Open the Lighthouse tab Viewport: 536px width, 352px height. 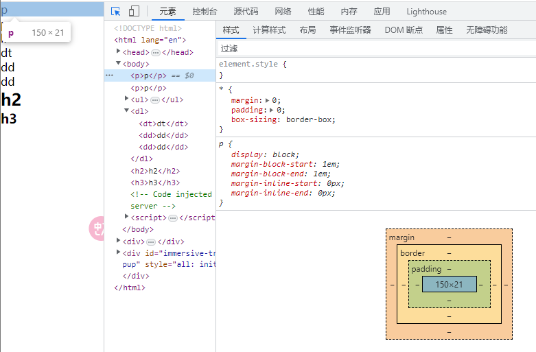(426, 12)
